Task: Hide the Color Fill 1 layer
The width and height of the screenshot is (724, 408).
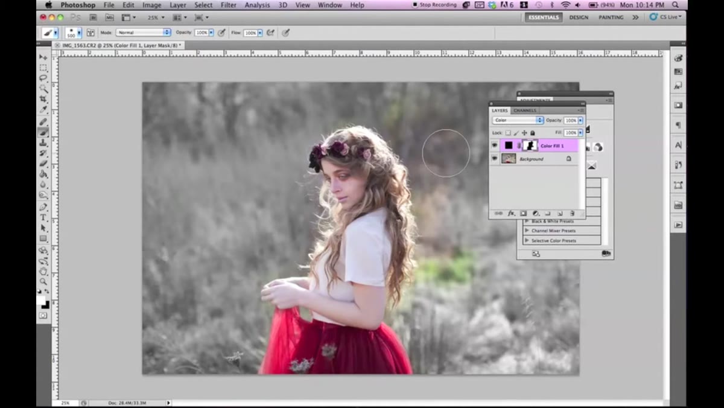Action: [495, 145]
